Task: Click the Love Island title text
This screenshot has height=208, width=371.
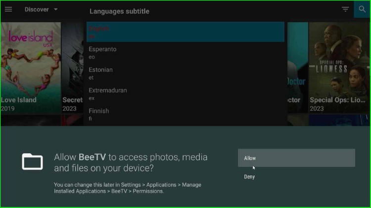Action: [19, 100]
